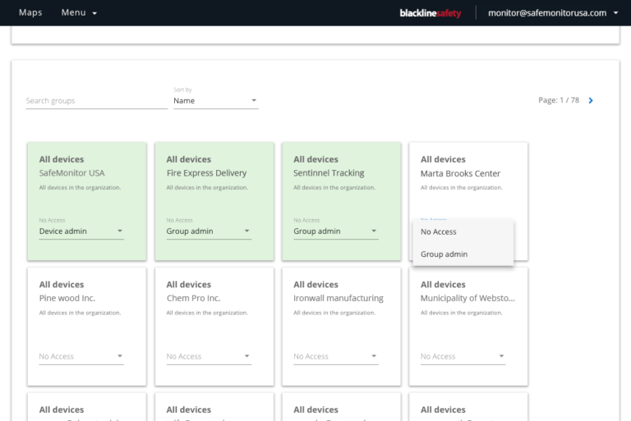Click the Marta Brooks Center organization name
631x421 pixels.
(460, 173)
